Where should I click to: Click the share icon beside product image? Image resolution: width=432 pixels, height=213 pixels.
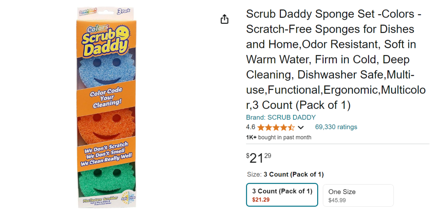point(225,19)
